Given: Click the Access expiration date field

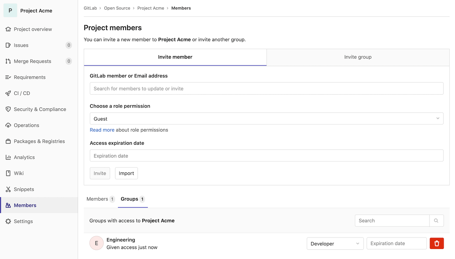Looking at the screenshot, I should coord(266,156).
